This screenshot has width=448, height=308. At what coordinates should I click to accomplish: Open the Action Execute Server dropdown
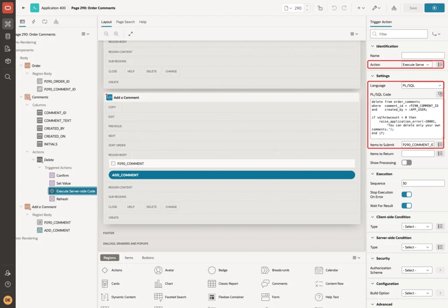[x=416, y=65]
